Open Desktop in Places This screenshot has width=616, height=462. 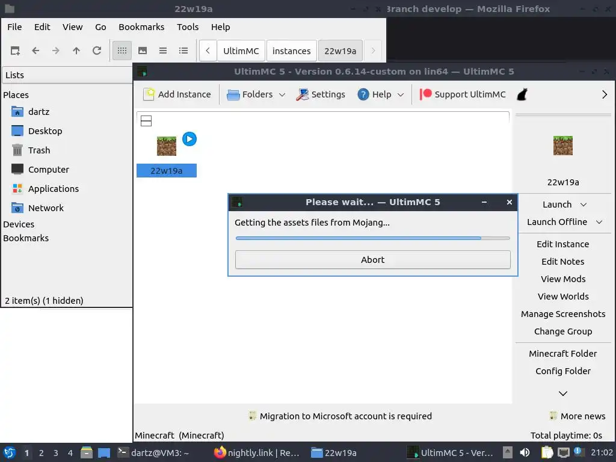pos(37,131)
